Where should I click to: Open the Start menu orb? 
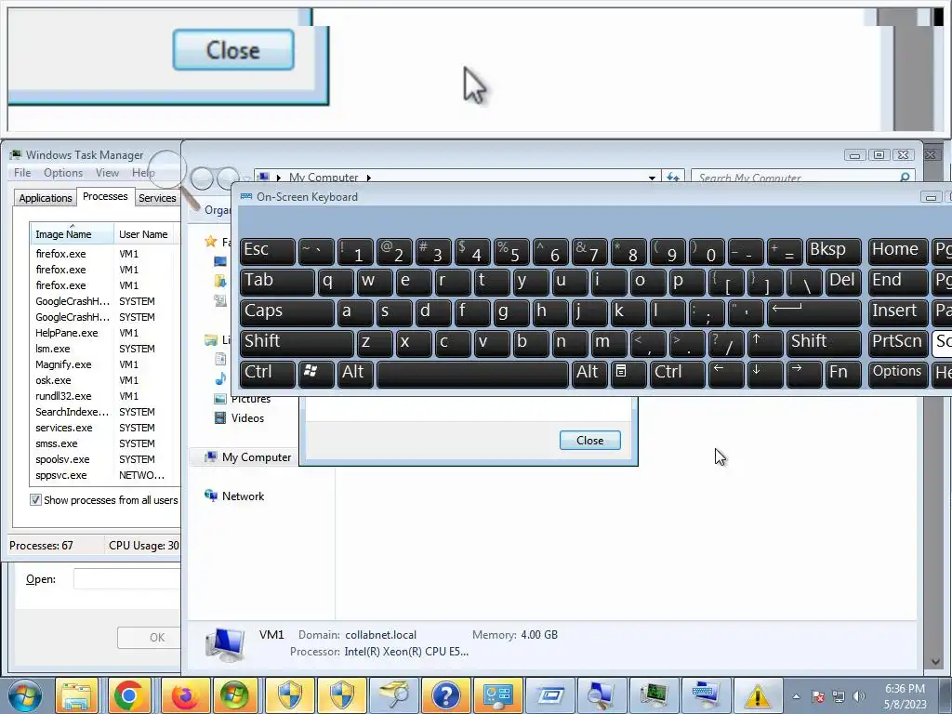tap(25, 695)
